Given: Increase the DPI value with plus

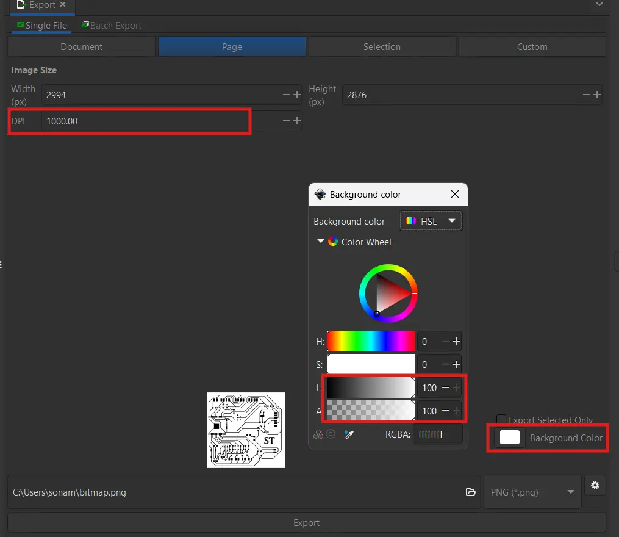Looking at the screenshot, I should point(297,121).
